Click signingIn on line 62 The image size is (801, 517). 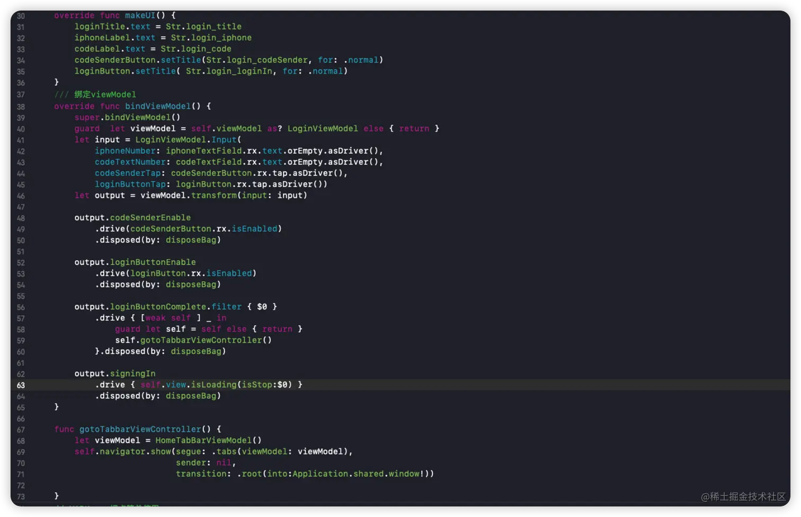[133, 373]
